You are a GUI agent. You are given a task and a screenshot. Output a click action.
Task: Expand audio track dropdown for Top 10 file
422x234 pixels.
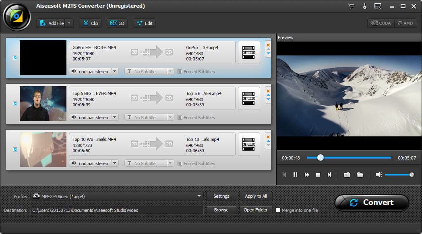click(115, 163)
